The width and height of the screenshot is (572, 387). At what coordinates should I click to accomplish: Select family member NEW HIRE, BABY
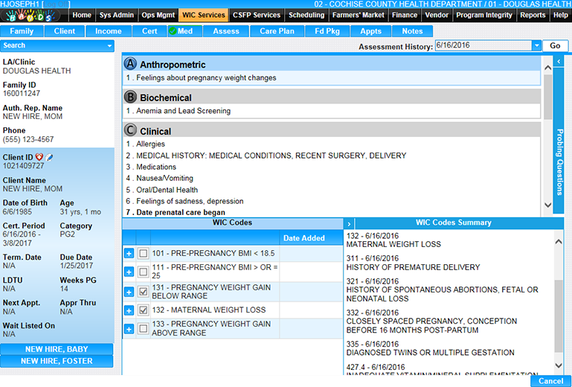click(x=57, y=349)
